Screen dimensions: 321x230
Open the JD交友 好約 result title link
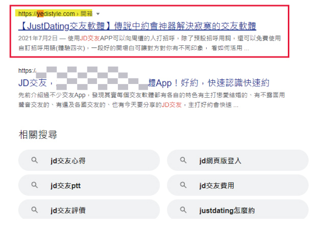pyautogui.click(x=144, y=83)
